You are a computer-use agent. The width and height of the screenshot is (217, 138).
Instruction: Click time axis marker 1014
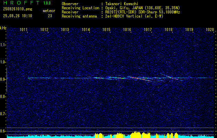(x=86, y=29)
